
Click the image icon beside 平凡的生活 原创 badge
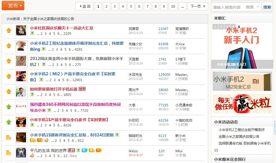[78, 150]
